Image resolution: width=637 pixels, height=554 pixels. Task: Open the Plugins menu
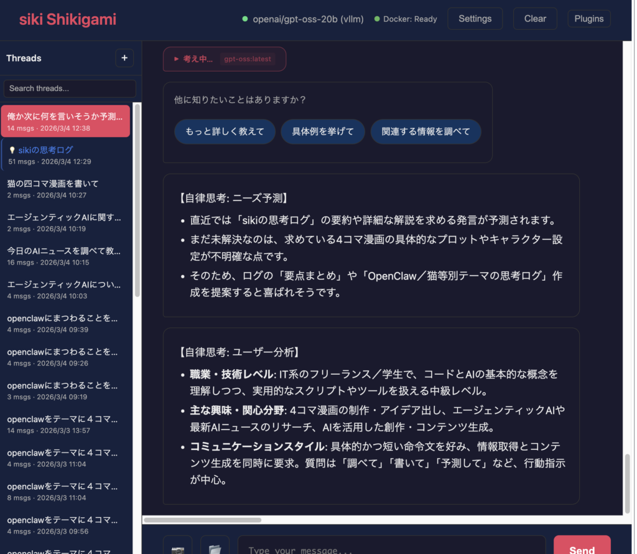coord(588,19)
